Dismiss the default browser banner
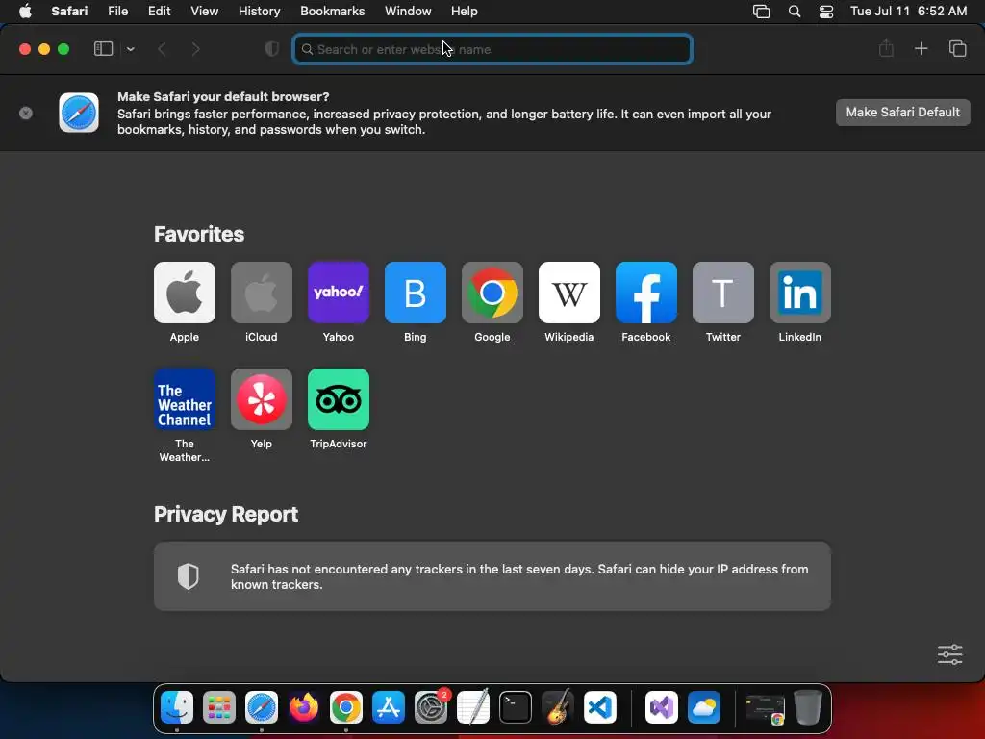The height and width of the screenshot is (739, 985). [x=26, y=114]
